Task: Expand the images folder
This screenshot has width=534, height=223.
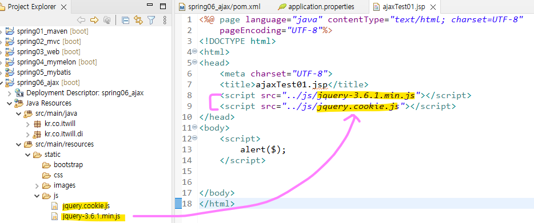Action: tap(37, 185)
